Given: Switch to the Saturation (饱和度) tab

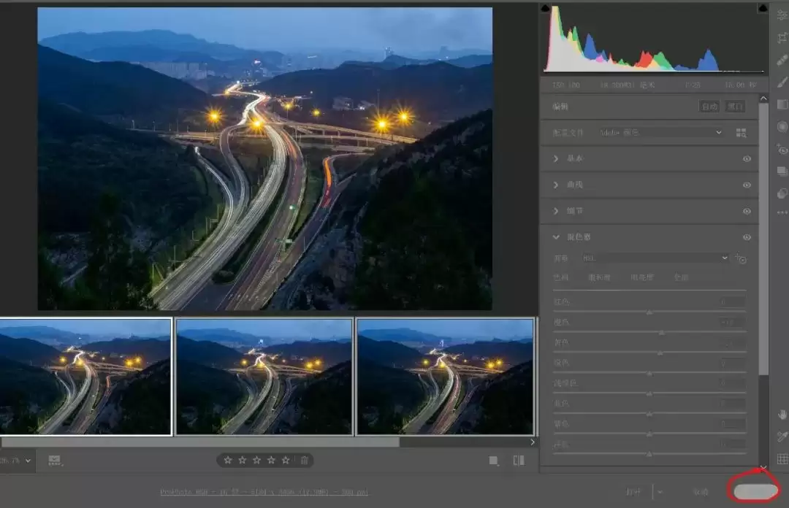Looking at the screenshot, I should click(599, 277).
